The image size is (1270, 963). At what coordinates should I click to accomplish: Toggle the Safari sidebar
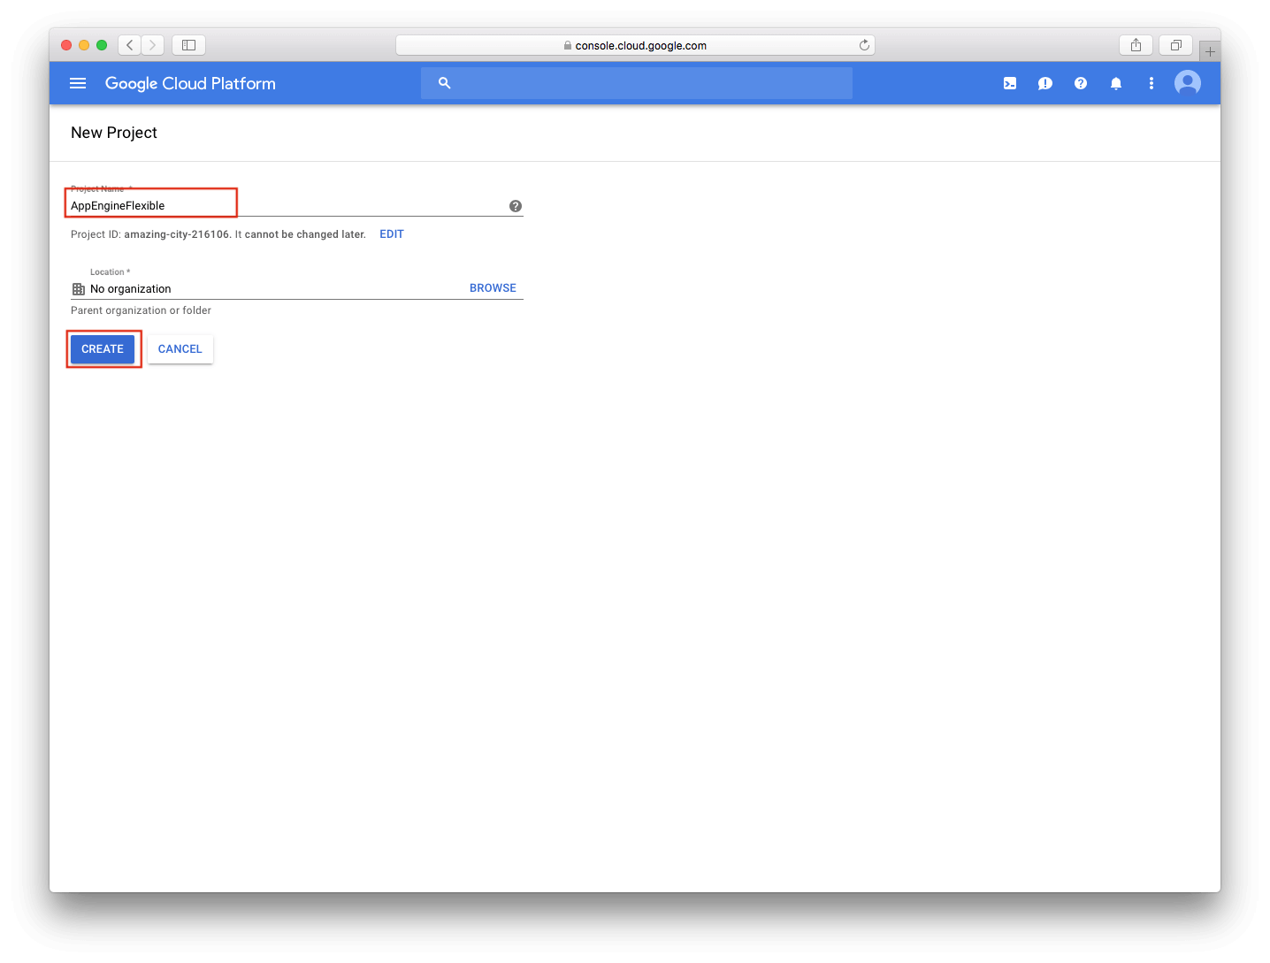(x=187, y=44)
